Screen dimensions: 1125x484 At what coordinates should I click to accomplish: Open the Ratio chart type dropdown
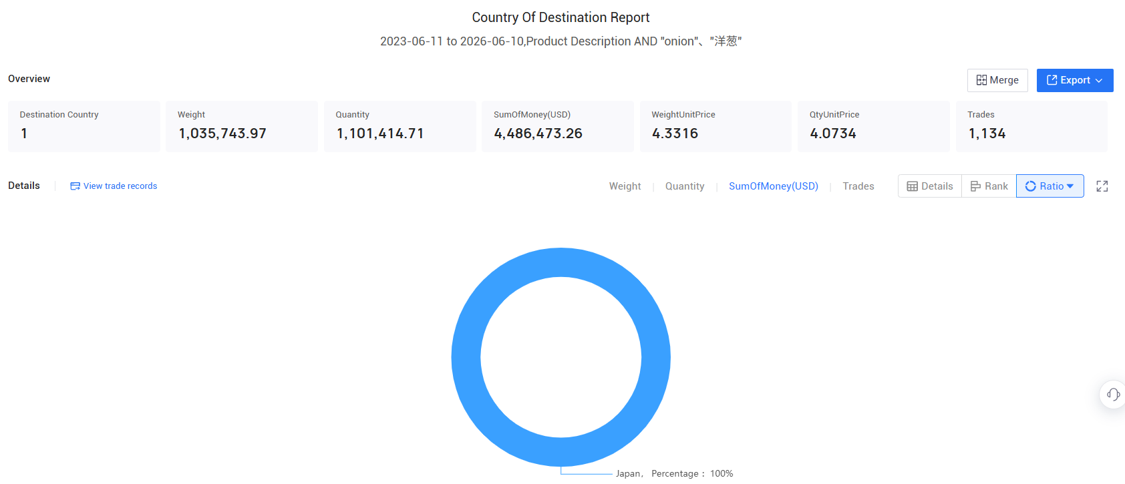click(1050, 186)
